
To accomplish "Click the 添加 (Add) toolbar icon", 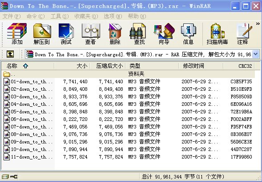I will pos(17,34).
